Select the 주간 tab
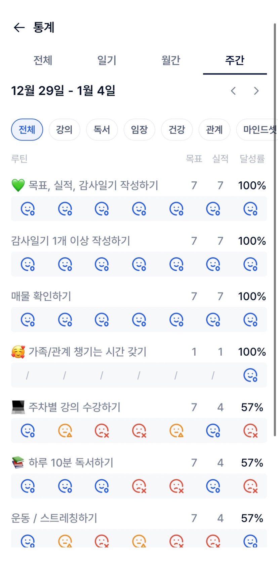Image resolution: width=278 pixels, height=571 pixels. [x=235, y=60]
